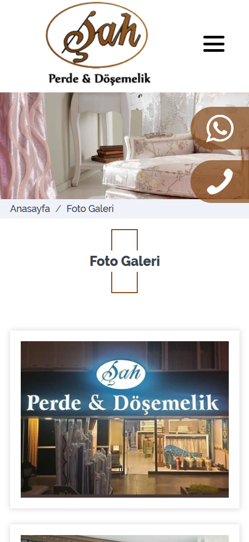The image size is (249, 542).
Task: Go to Anasayfa via breadcrumb
Action: 30,209
